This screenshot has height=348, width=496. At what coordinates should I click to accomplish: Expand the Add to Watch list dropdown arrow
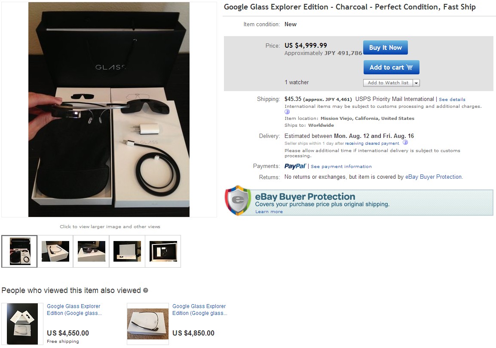pos(416,83)
